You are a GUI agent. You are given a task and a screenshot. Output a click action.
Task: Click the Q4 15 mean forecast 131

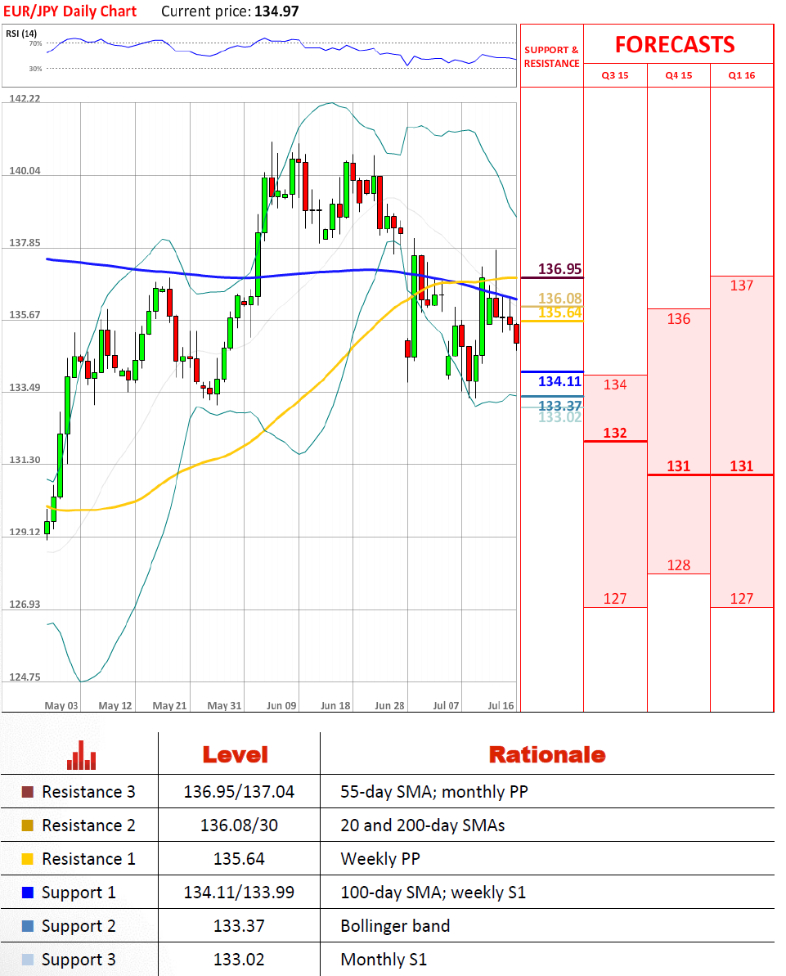coord(678,466)
